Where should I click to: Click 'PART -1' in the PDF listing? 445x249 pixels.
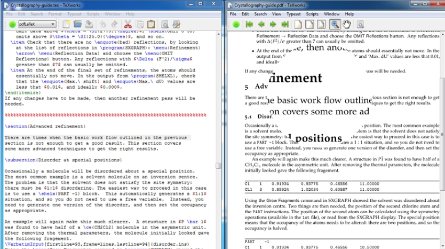tap(257, 242)
